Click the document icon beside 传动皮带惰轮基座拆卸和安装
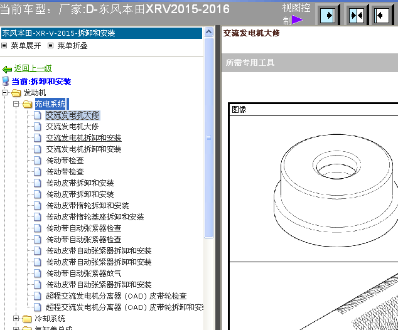 (x=37, y=217)
